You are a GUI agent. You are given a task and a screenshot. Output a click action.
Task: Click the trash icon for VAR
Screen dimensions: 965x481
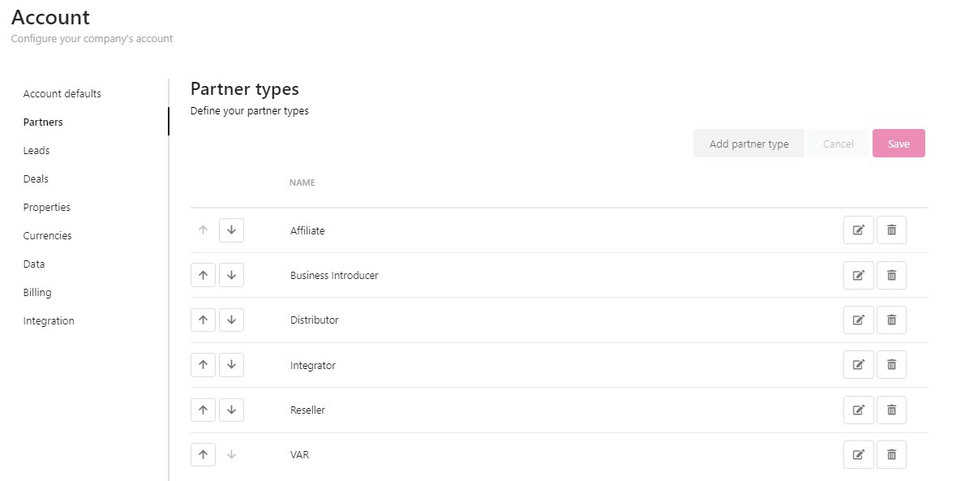(x=891, y=454)
